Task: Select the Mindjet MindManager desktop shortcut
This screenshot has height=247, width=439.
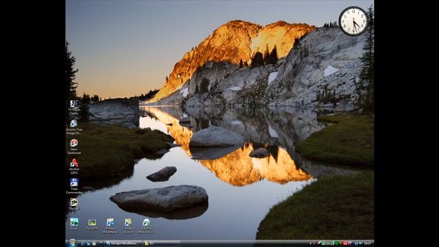Action: click(110, 226)
